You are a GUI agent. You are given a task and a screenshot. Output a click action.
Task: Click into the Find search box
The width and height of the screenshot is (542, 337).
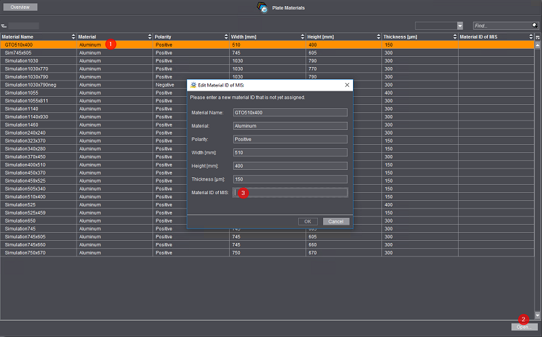(500, 25)
